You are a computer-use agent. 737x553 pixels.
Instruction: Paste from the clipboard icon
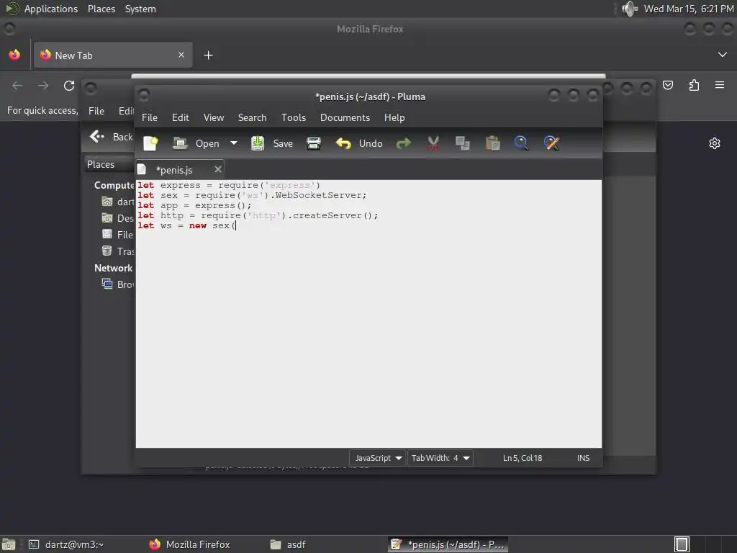point(492,143)
